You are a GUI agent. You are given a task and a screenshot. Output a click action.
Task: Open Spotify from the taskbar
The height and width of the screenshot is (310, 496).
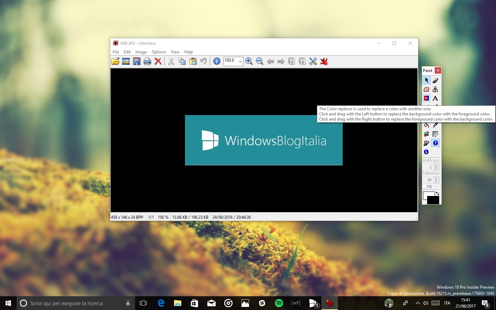click(279, 303)
